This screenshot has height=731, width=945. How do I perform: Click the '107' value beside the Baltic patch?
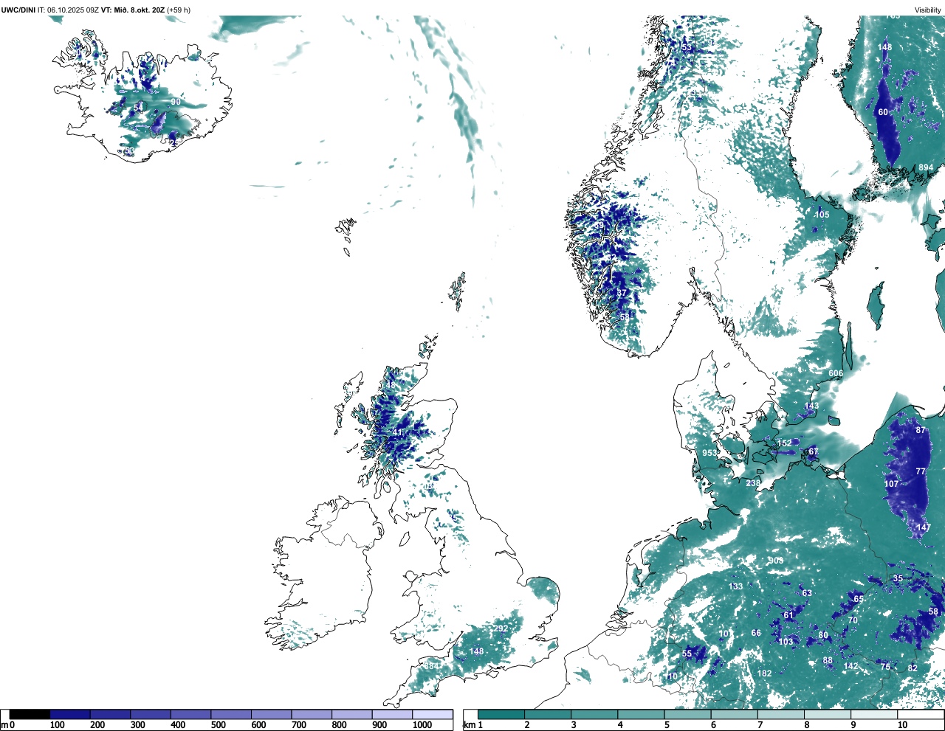(892, 484)
